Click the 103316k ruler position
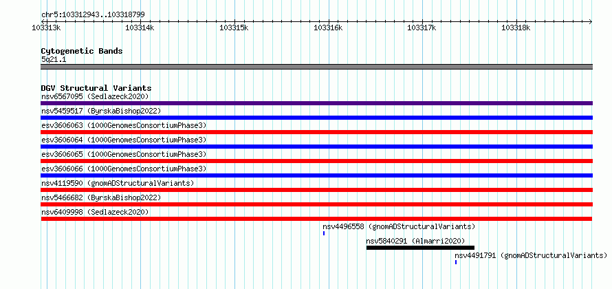The height and width of the screenshot is (289, 612). [328, 28]
